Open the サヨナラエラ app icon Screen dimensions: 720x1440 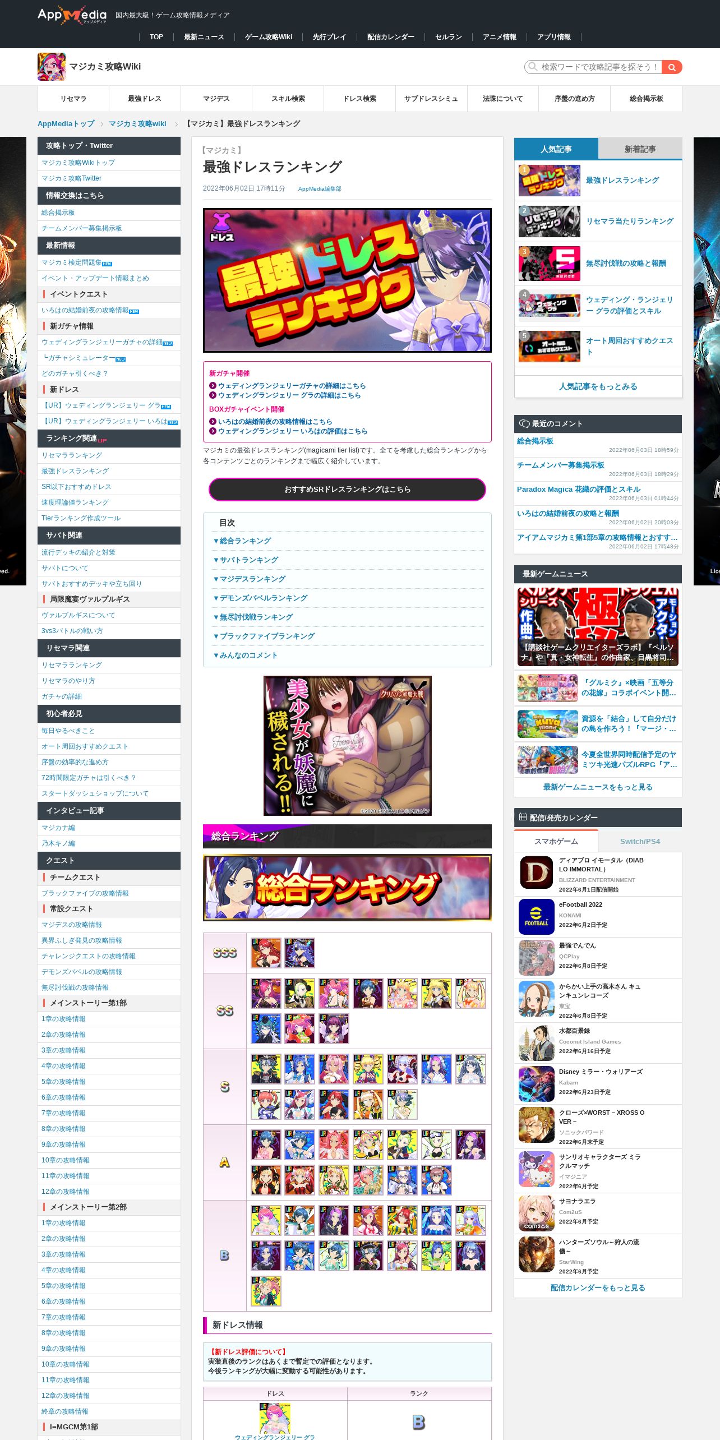point(536,1213)
